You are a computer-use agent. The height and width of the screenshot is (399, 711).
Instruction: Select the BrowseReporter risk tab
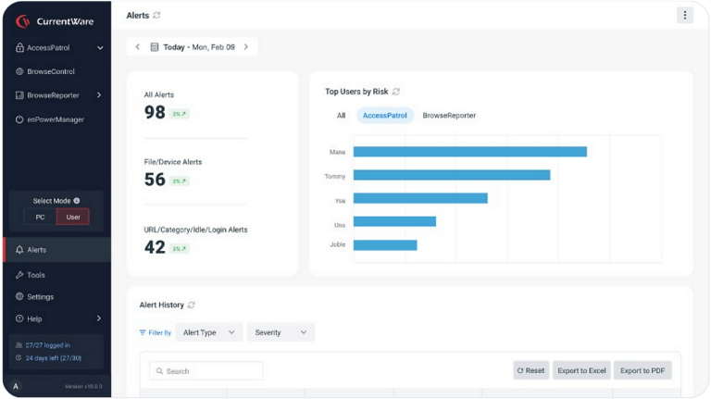(449, 116)
